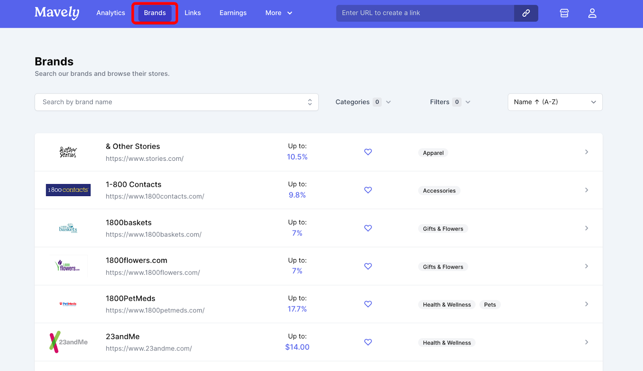
Task: Click the 10.5% commission value
Action: point(297,157)
